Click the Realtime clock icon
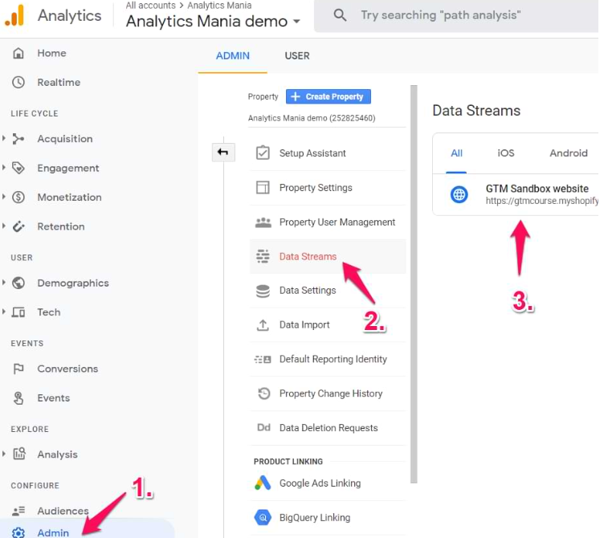 [18, 82]
